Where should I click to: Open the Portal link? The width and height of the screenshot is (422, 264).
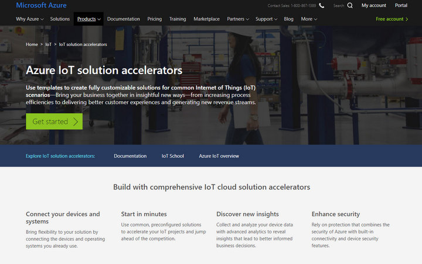point(401,5)
